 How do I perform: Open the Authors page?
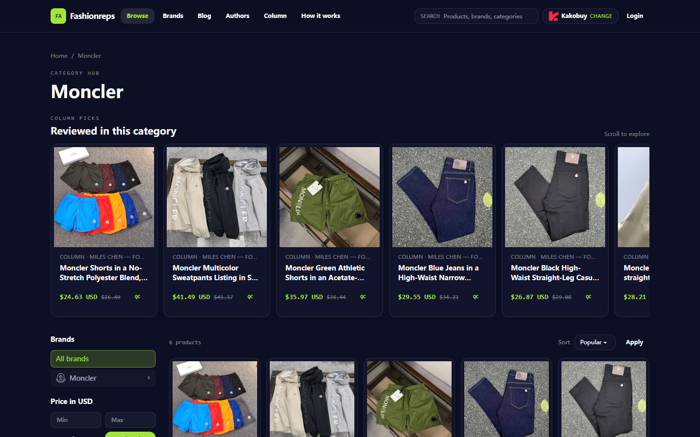coord(237,16)
